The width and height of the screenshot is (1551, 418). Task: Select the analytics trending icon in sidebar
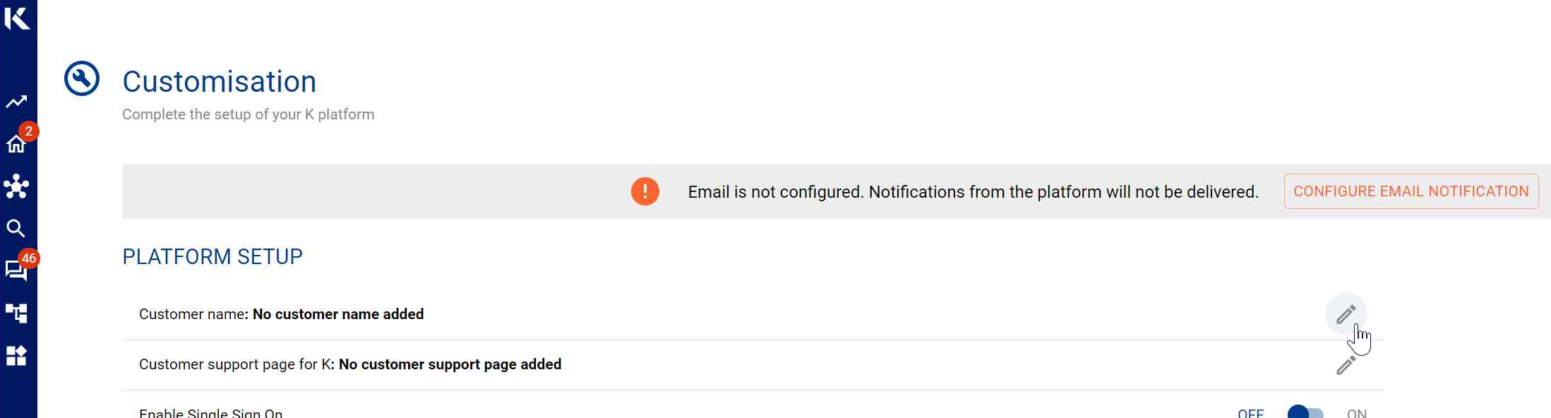16,102
